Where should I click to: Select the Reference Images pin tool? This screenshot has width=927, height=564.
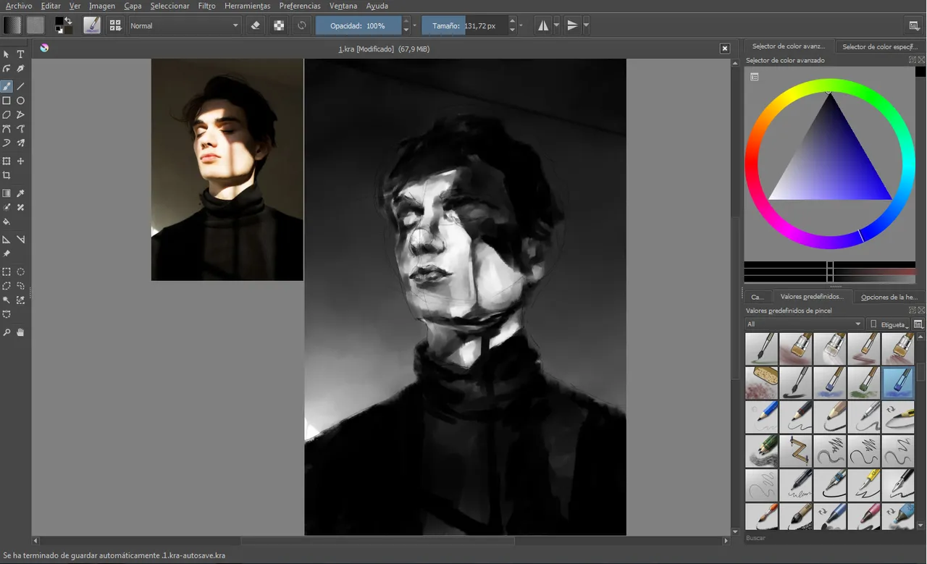point(7,253)
